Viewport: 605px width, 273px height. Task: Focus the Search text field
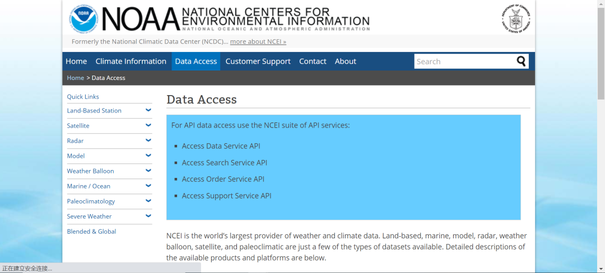pyautogui.click(x=464, y=62)
